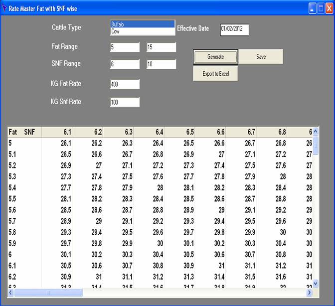Maximize the Rate Master window
This screenshot has height=306, width=335.
tap(321, 8)
